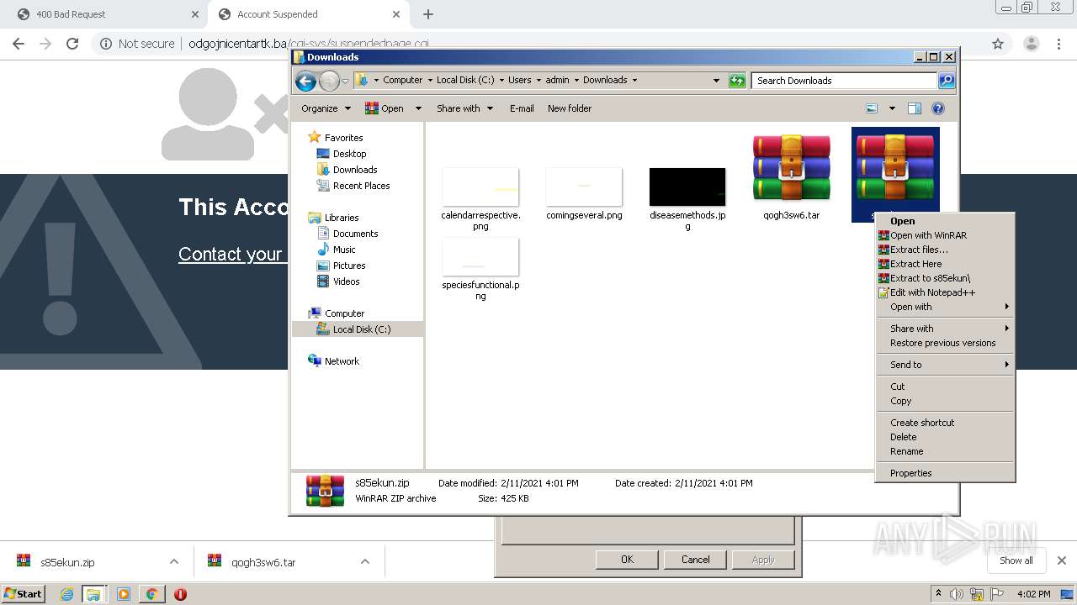The image size is (1077, 605).
Task: Open s85ekun.zip options chevron in downloads bar
Action: [174, 562]
